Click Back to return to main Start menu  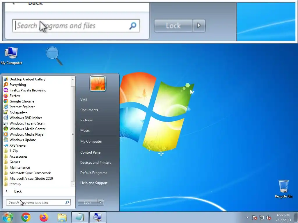(18, 191)
